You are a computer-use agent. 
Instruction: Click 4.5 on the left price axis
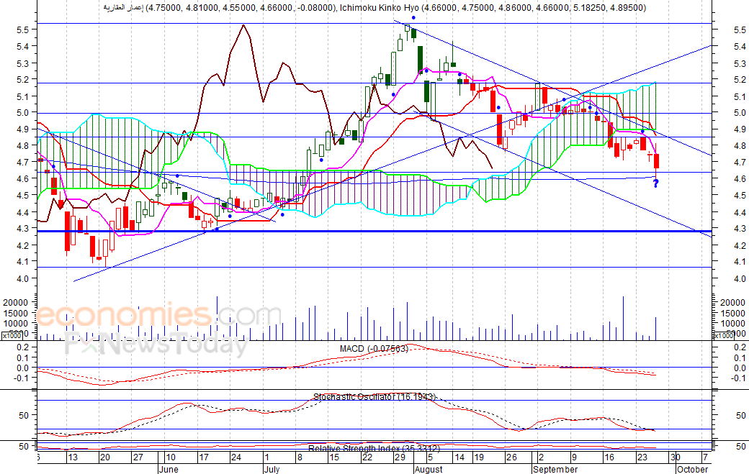pos(23,196)
